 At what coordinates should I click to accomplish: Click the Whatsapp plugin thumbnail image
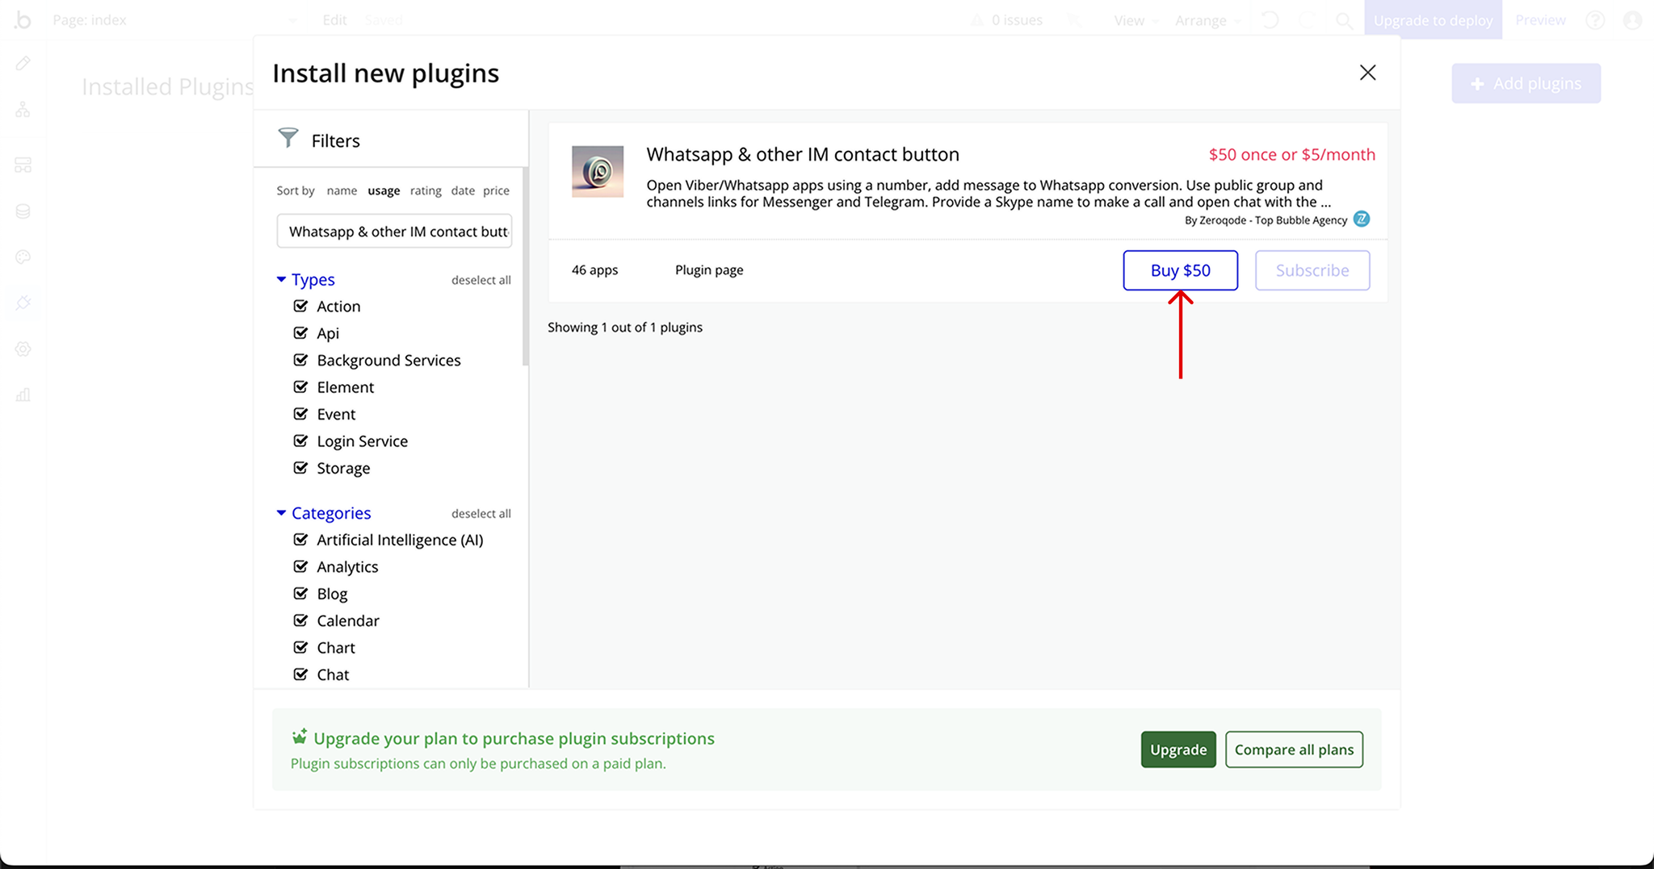598,171
